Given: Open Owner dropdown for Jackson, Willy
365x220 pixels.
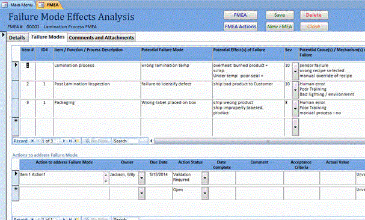Looking at the screenshot, I should (141, 178).
